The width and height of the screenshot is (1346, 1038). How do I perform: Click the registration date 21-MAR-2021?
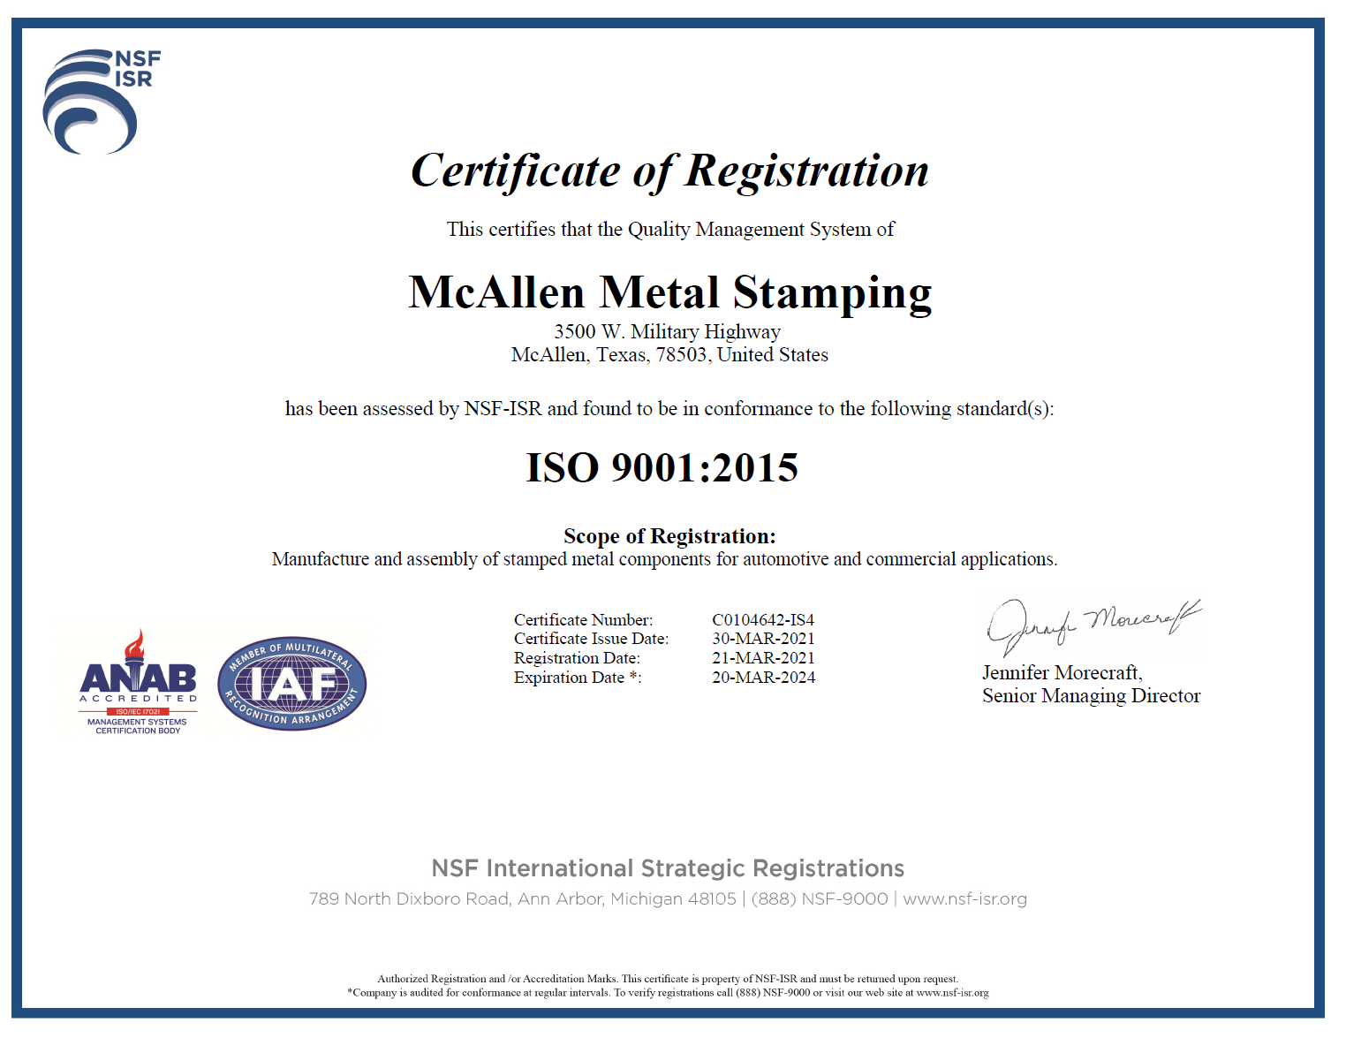click(x=764, y=658)
